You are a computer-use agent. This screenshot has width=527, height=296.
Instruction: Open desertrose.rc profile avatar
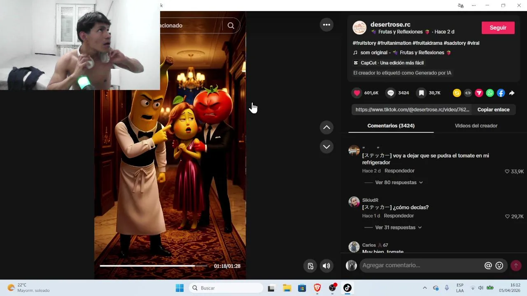pos(359,28)
